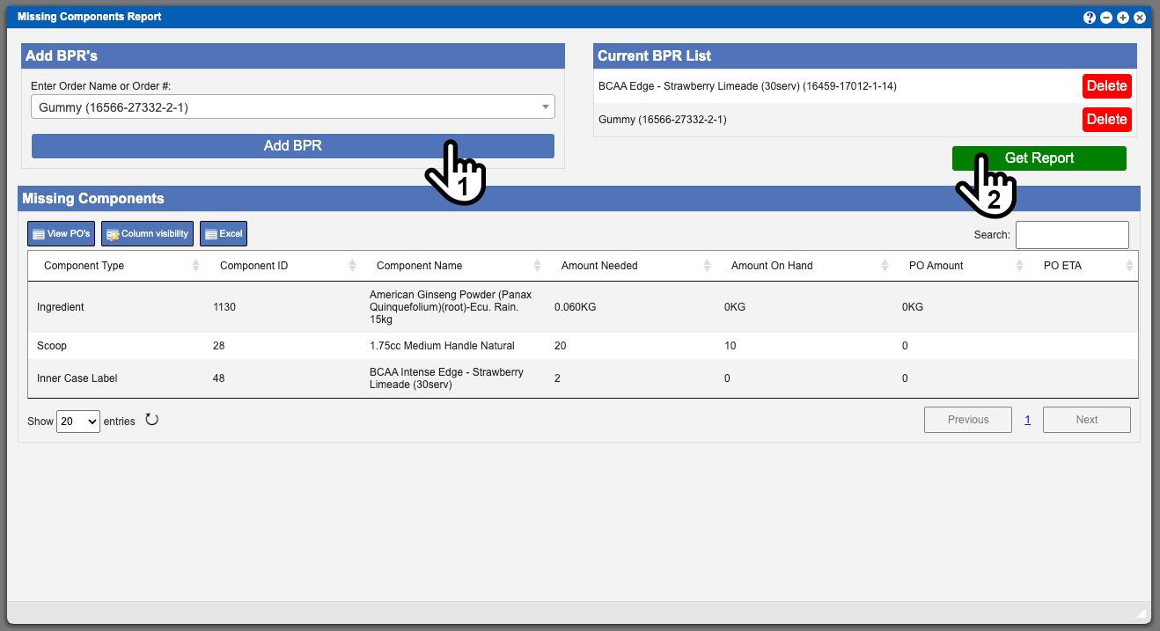Select the BCAA Edge Strawberry Limeade list entry
The height and width of the screenshot is (631, 1160).
tap(747, 86)
